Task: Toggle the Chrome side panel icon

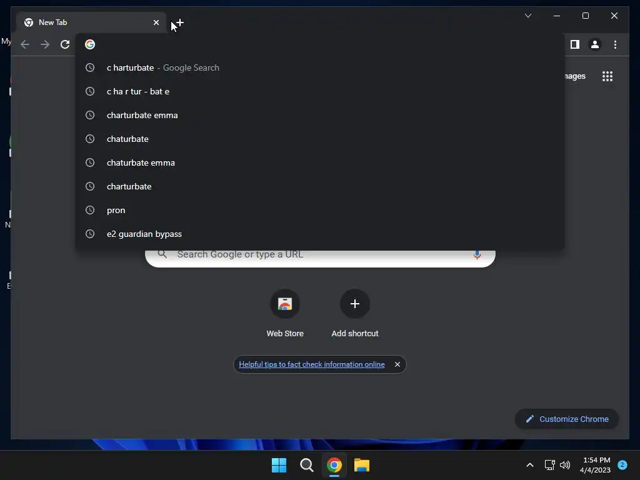Action: (575, 44)
